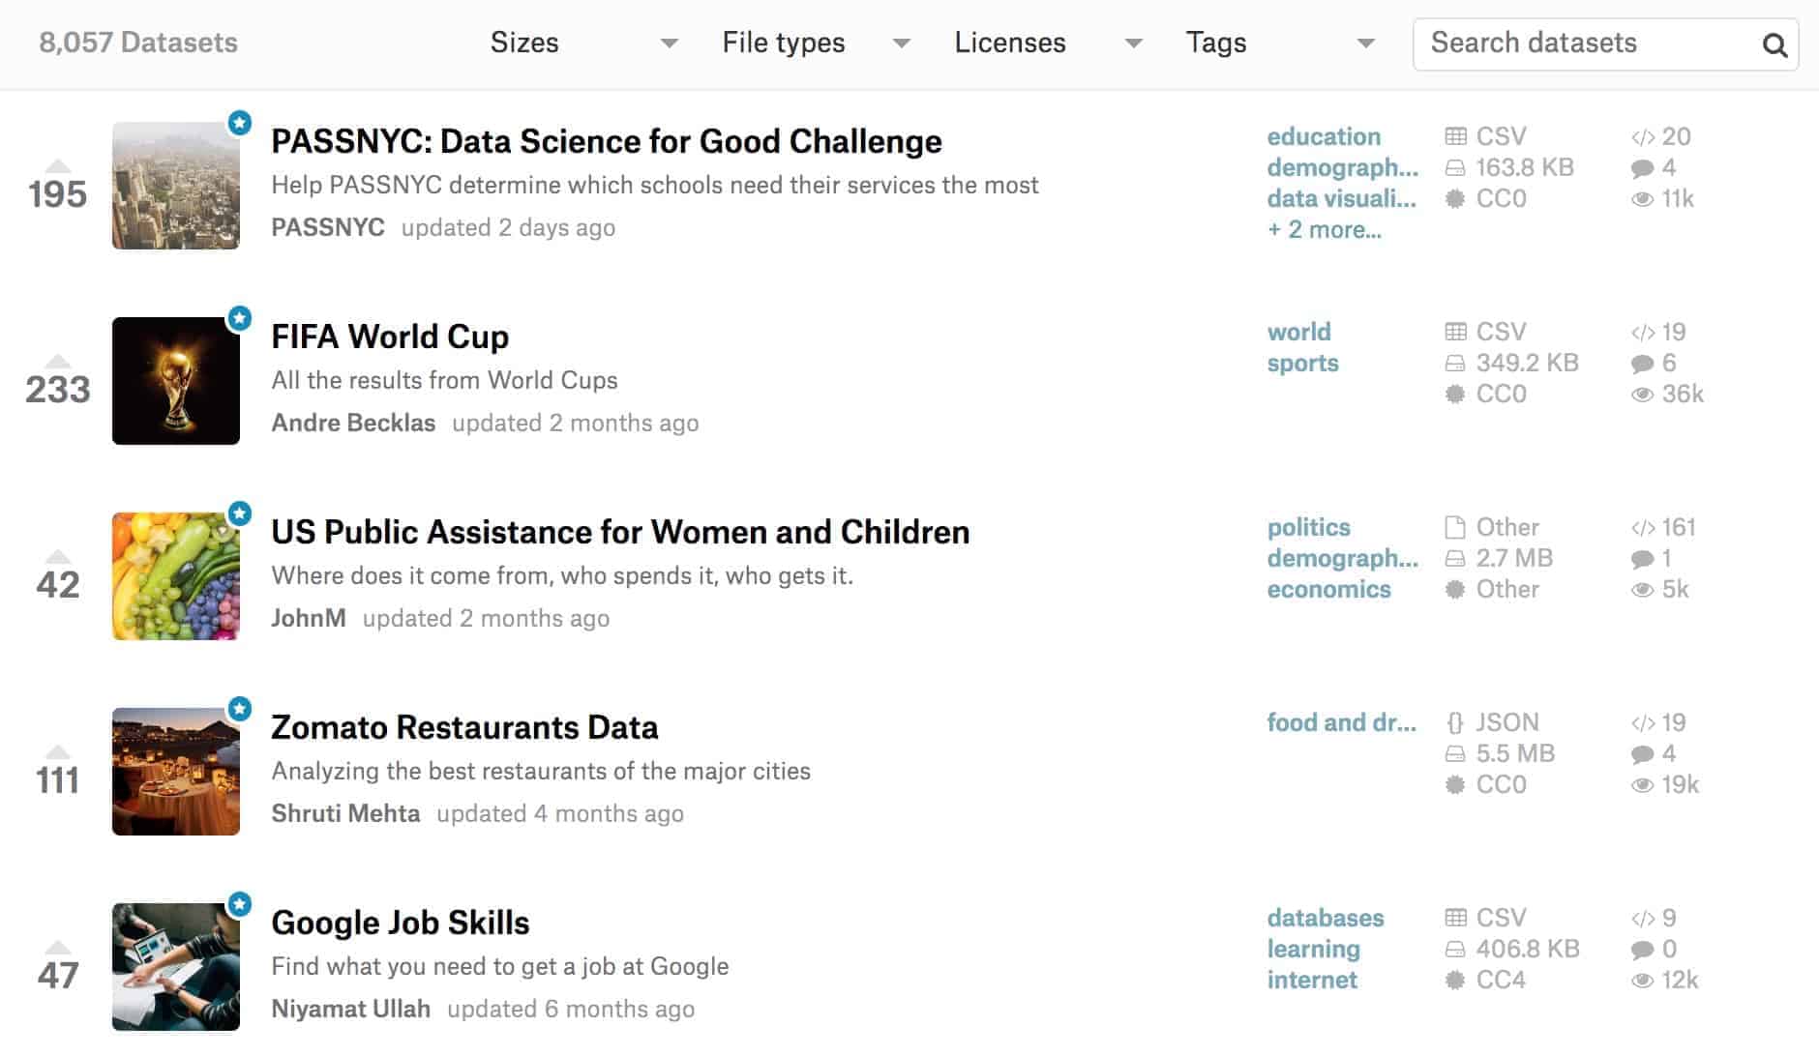The image size is (1819, 1056).
Task: Visit Shruti Mehta author profile
Action: point(345,813)
